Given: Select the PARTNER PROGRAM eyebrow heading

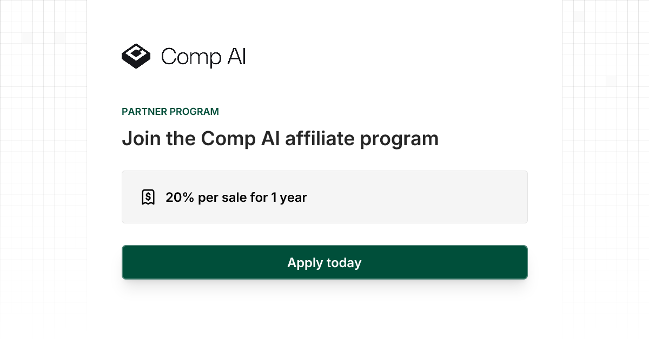Looking at the screenshot, I should tap(170, 112).
